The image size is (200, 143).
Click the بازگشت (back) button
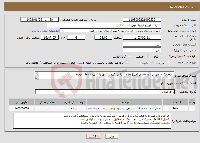[94, 136]
